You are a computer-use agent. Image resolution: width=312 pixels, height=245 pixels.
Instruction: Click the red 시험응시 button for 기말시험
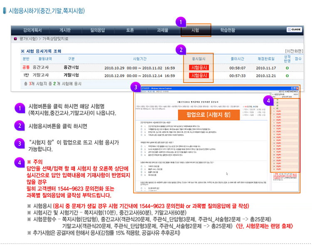pos(198,75)
